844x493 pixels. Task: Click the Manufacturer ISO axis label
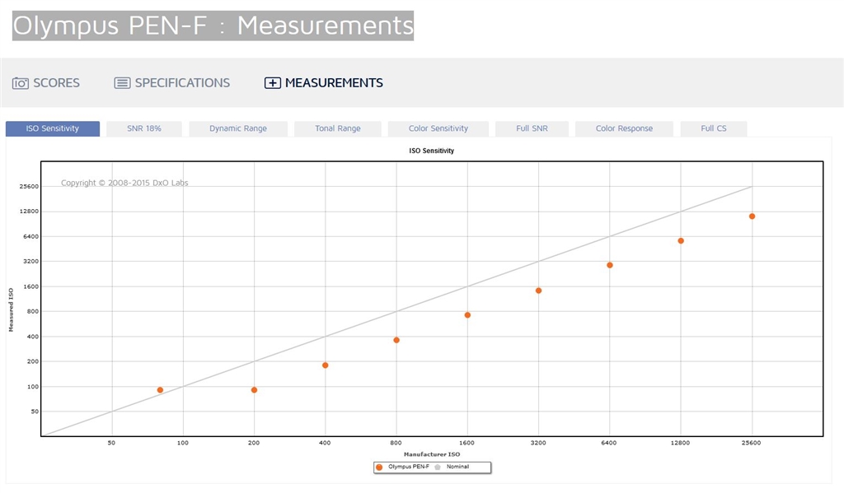[x=432, y=454]
